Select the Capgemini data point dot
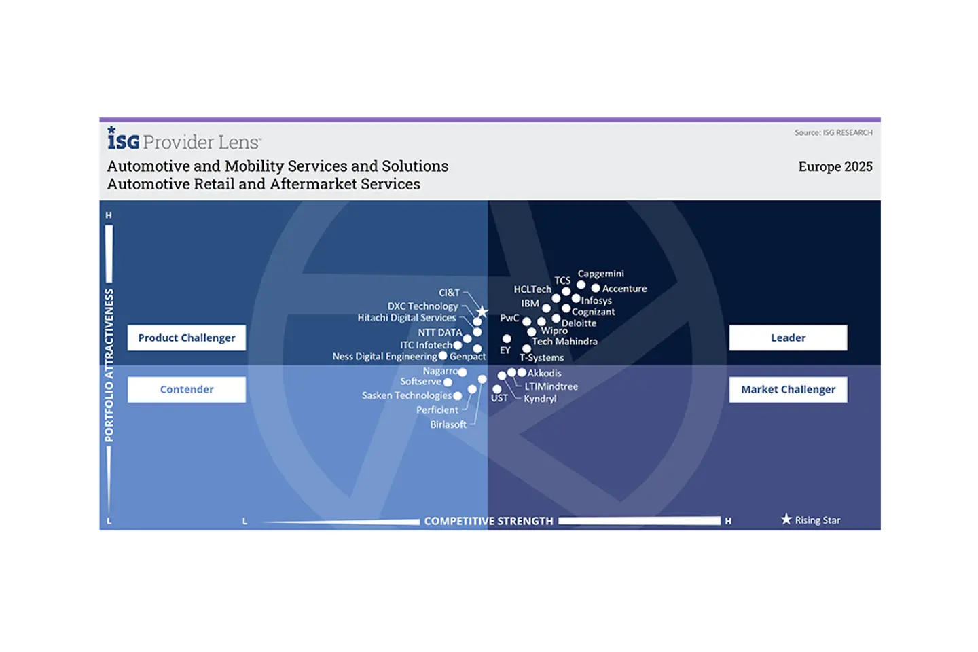 point(580,285)
